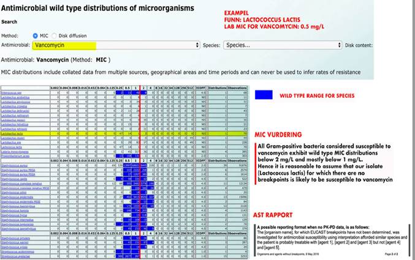Open the Streptococcus agalactiae link in last row
Image resolution: width=415 pixels, height=260 pixels.
15,256
